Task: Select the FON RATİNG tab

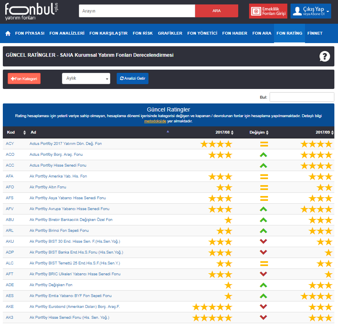Action: tap(289, 33)
